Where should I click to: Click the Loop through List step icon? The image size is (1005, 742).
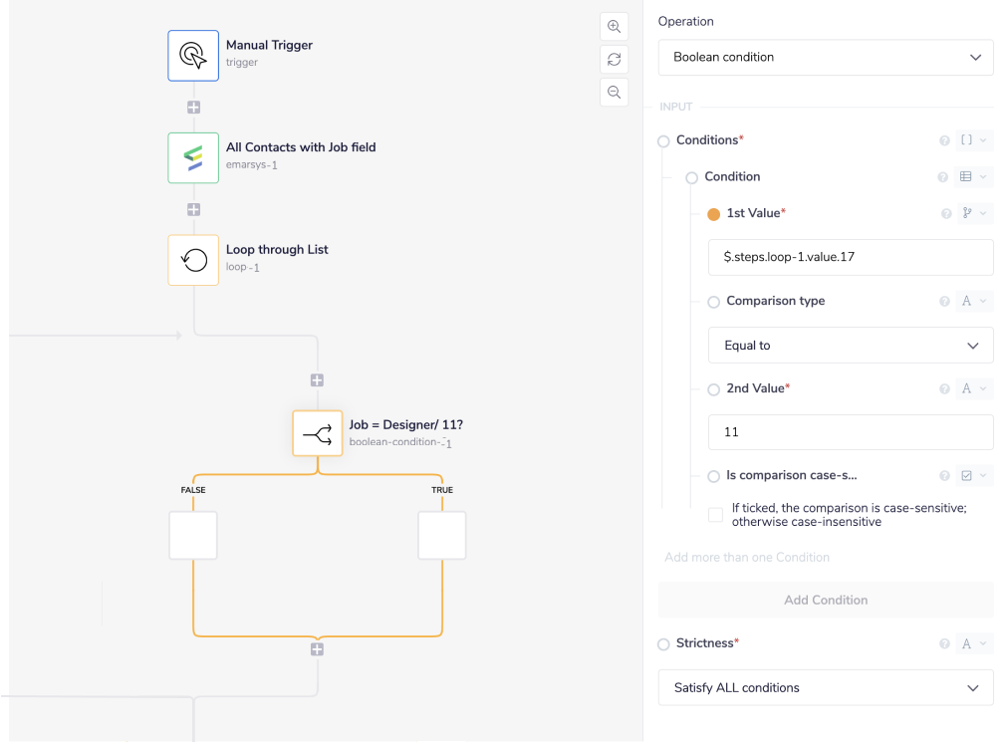click(x=193, y=260)
